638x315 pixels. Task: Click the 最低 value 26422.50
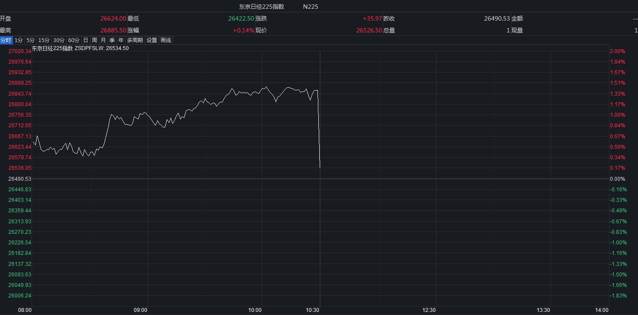click(241, 18)
